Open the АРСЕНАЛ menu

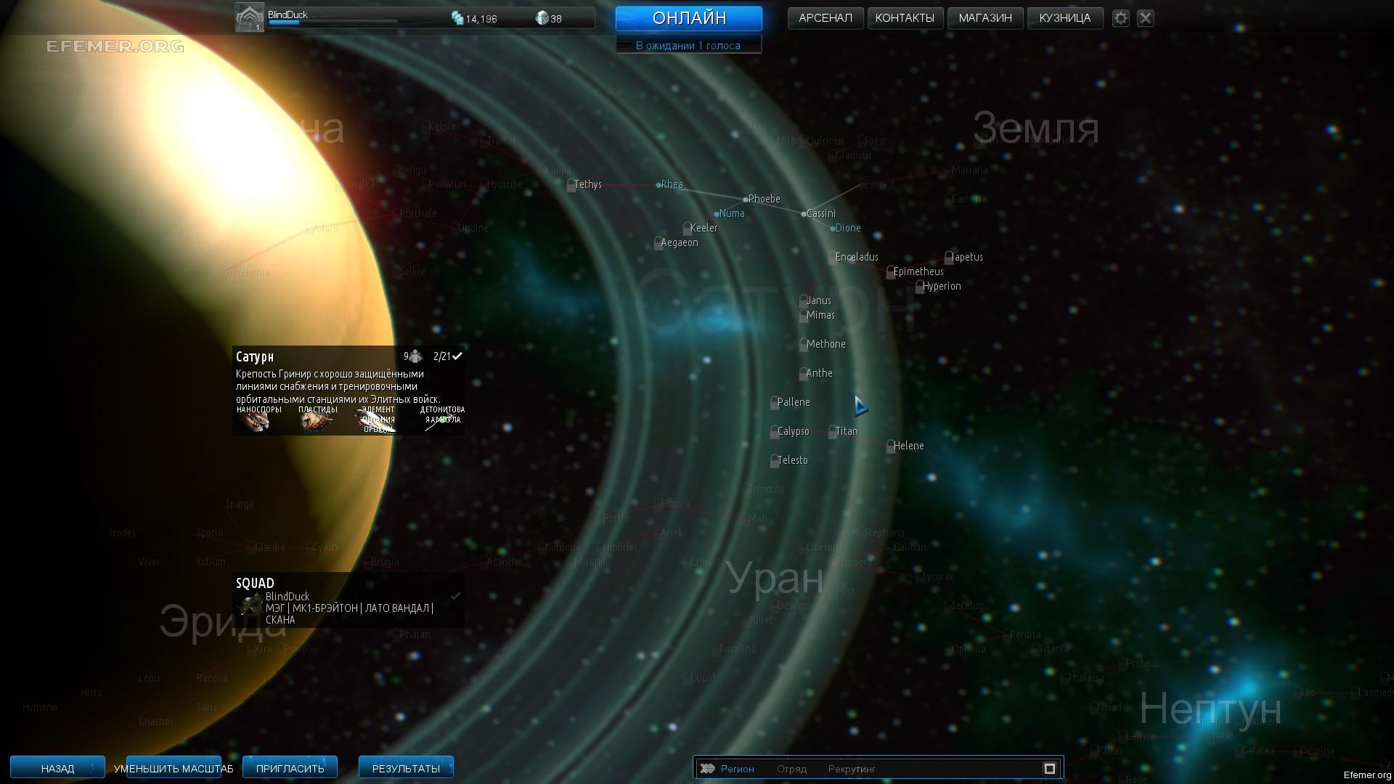click(x=826, y=18)
